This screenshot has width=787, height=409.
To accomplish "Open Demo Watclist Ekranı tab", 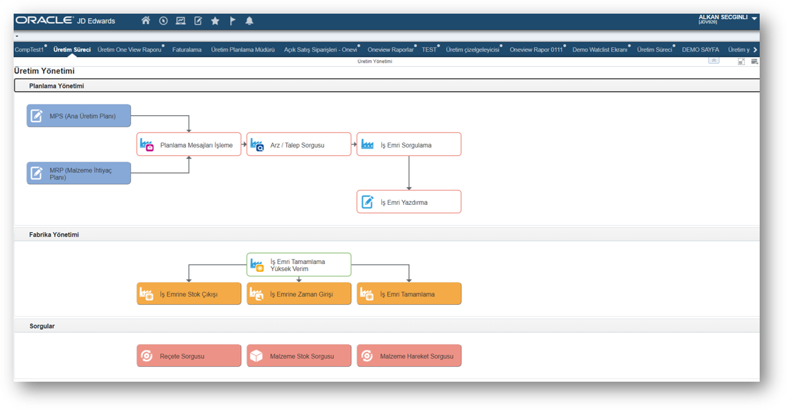I will click(x=600, y=49).
